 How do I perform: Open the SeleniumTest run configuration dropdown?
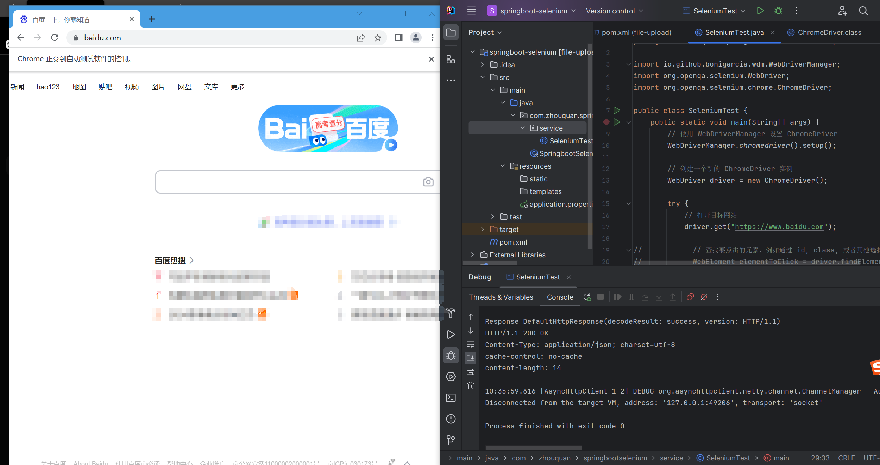point(715,11)
